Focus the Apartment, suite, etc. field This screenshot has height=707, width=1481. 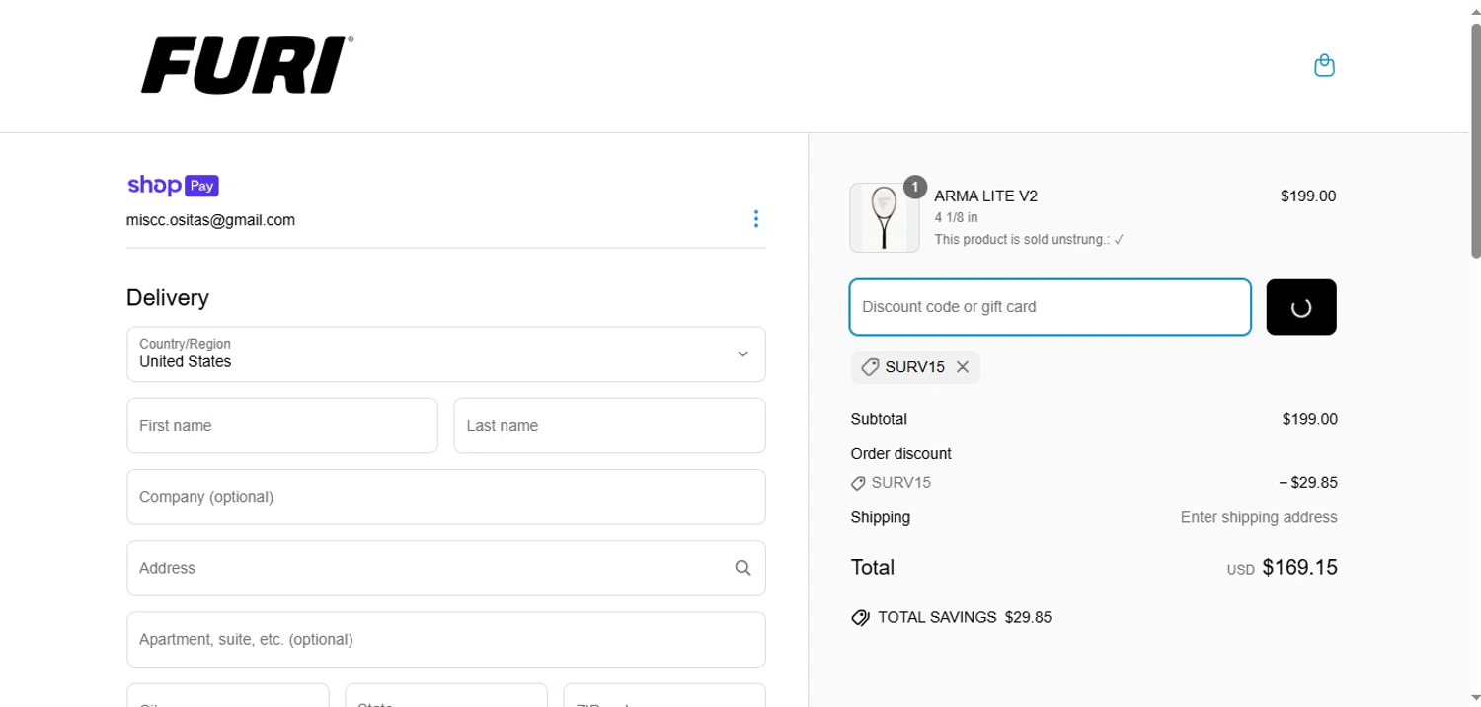tap(446, 639)
